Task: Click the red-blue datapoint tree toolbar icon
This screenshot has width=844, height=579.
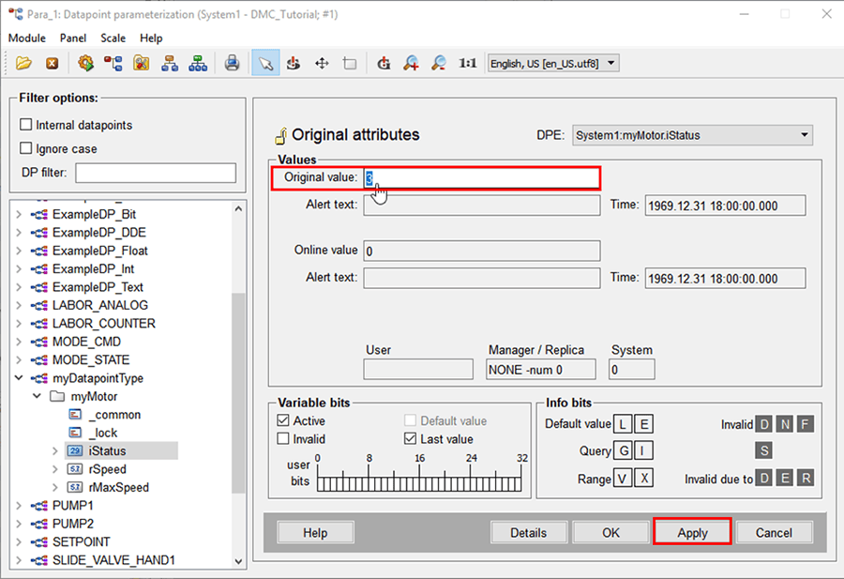Action: pos(113,64)
